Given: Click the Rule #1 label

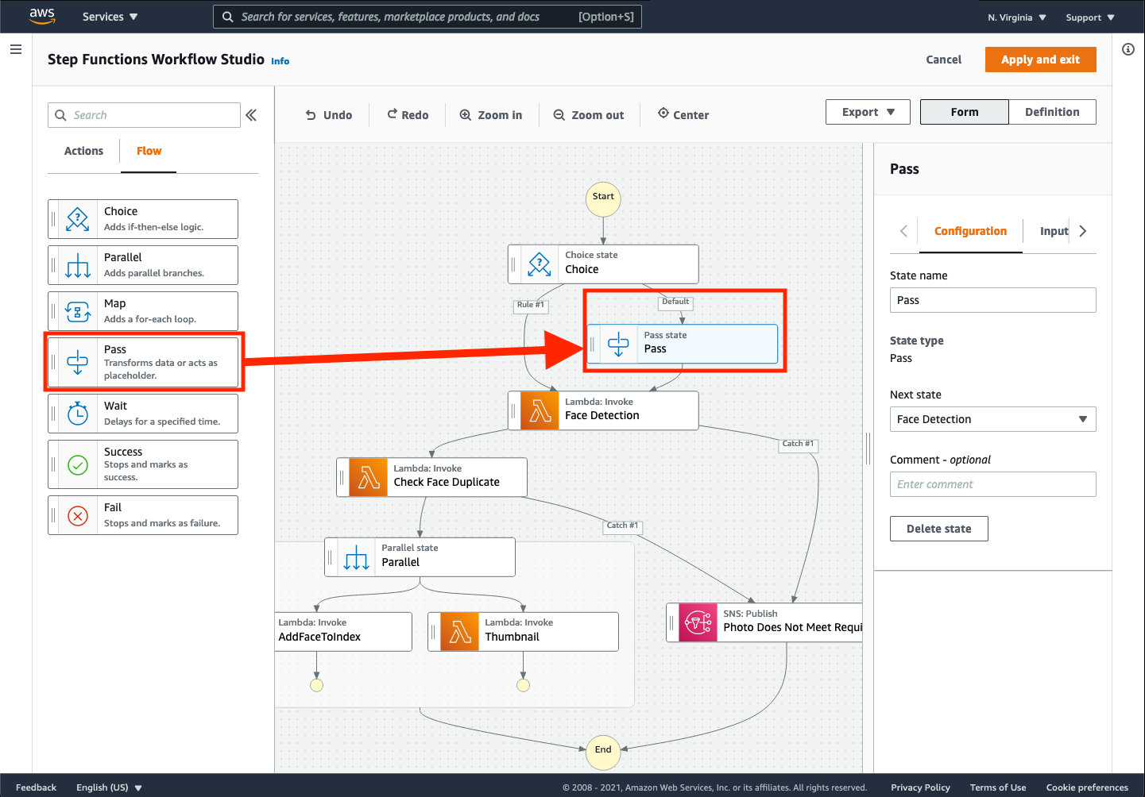Looking at the screenshot, I should pyautogui.click(x=531, y=305).
